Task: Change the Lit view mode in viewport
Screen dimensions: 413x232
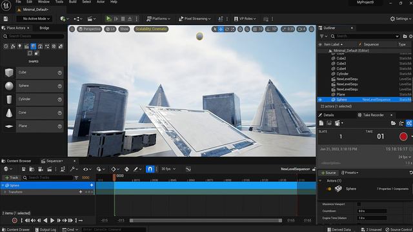Action: [x=110, y=29]
